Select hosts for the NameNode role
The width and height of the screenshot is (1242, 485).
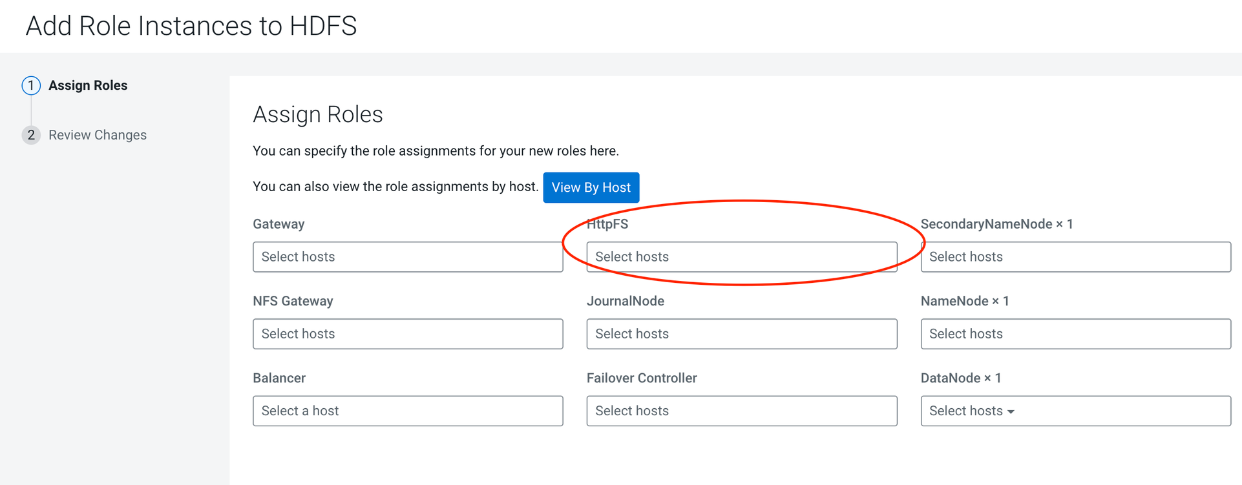pyautogui.click(x=1075, y=334)
